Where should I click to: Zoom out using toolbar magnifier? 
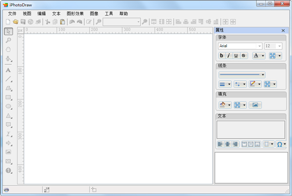[x=98, y=22]
